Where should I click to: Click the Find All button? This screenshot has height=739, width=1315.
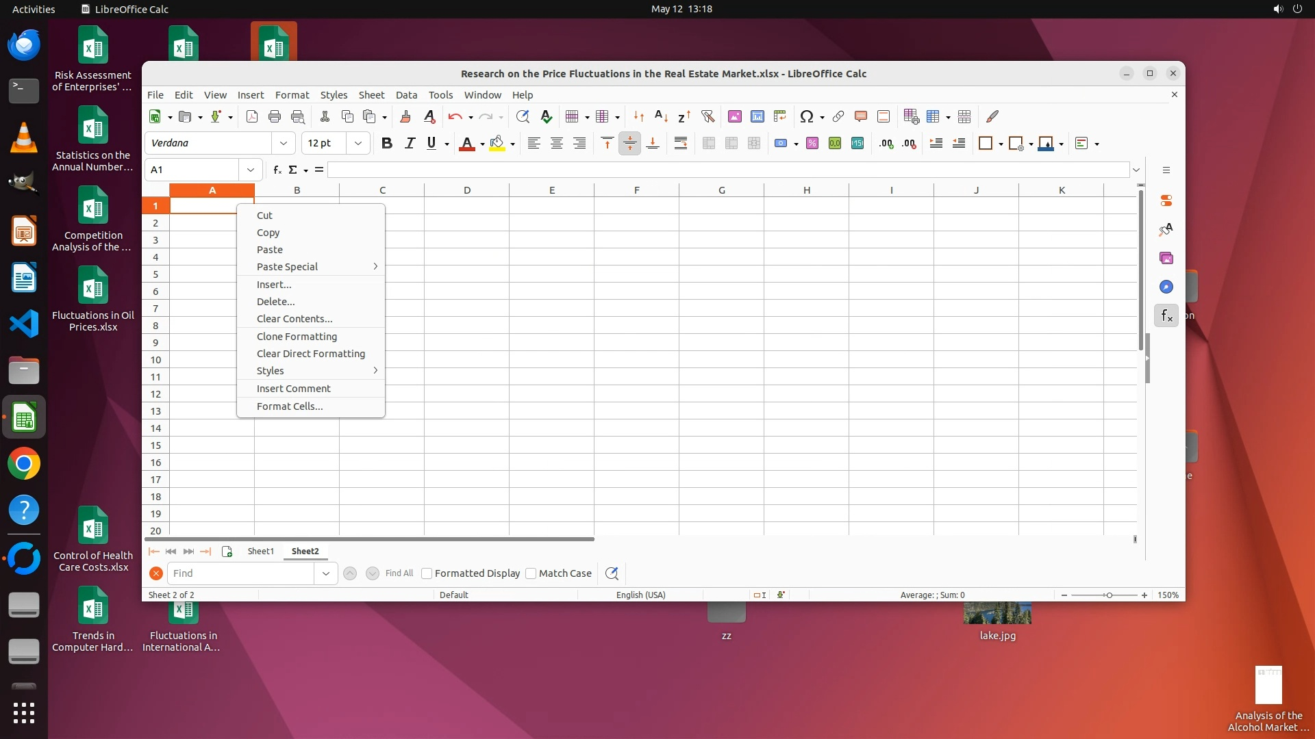tap(399, 573)
